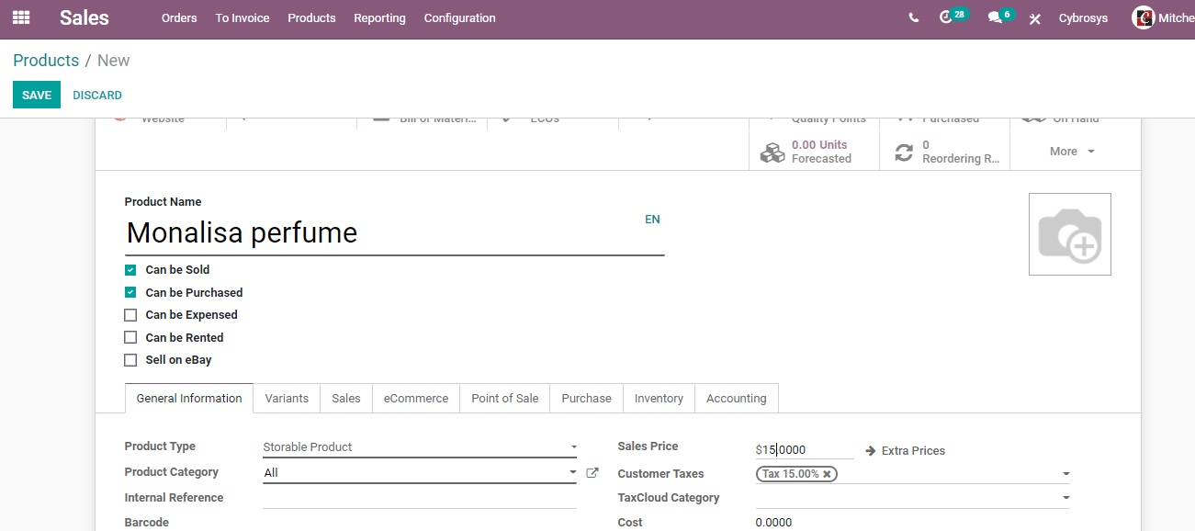Open the To Invoice menu
Viewport: 1195px width, 531px height.
tap(242, 18)
